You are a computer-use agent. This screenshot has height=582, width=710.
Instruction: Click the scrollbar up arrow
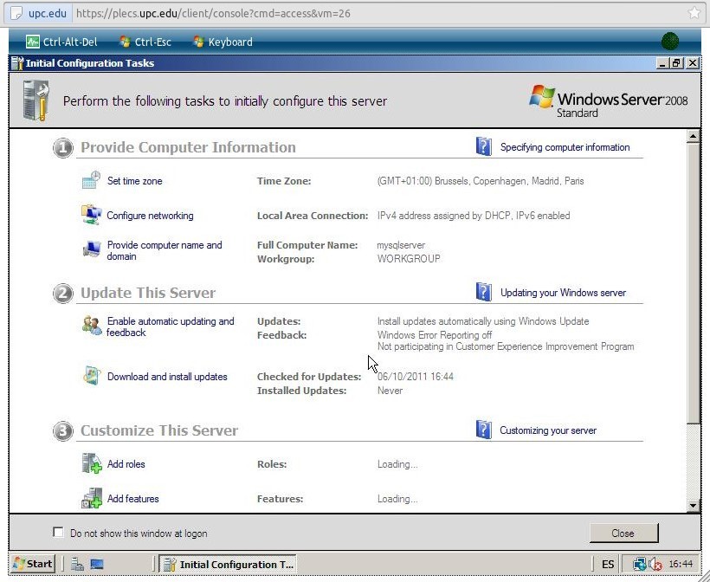(693, 137)
